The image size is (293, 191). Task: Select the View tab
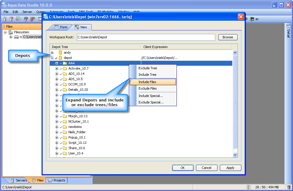(x=82, y=27)
